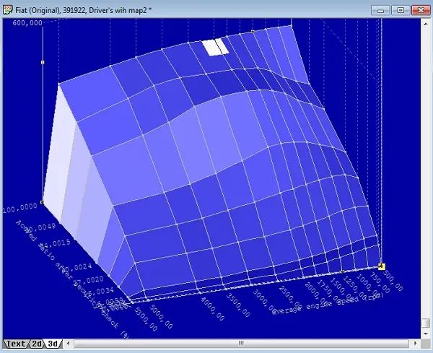The width and height of the screenshot is (433, 353).
Task: Click the yellow marker atop the left axis
Action: click(43, 62)
